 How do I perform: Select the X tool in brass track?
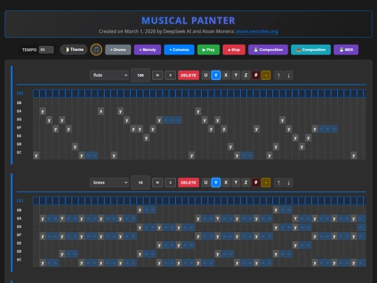[226, 182]
